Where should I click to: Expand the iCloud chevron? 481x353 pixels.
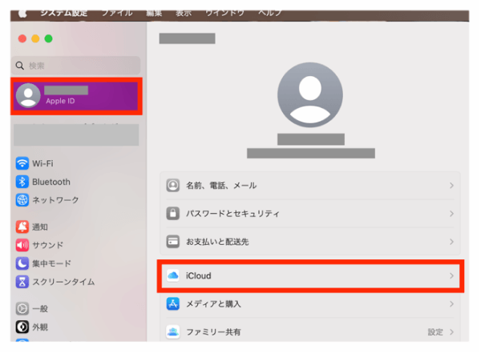[451, 276]
